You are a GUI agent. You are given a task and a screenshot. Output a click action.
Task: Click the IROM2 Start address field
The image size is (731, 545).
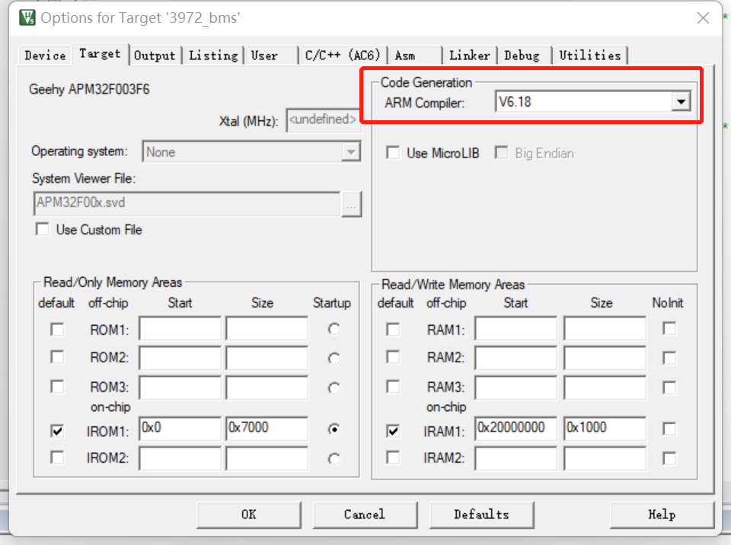tap(180, 458)
